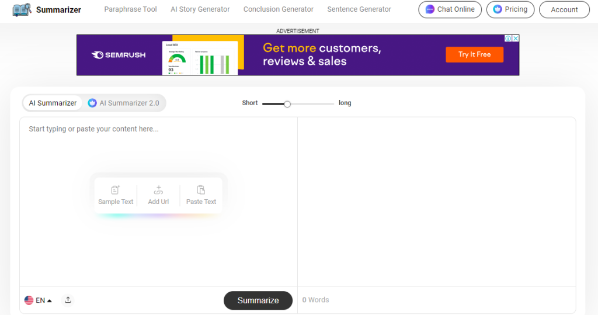The width and height of the screenshot is (598, 315).
Task: Open the AI Story Generator page
Action: (x=200, y=9)
